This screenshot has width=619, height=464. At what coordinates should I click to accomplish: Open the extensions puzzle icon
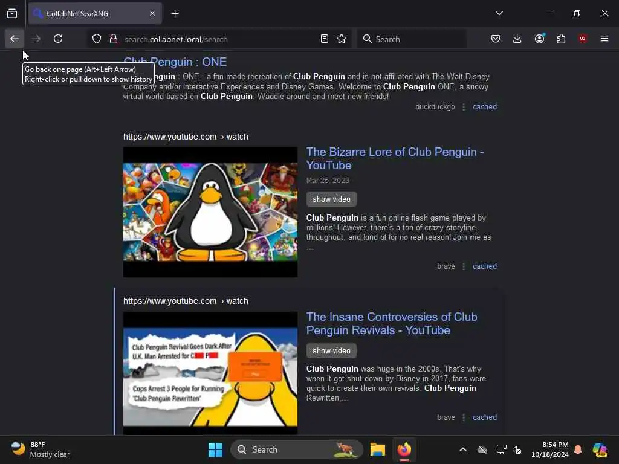[x=561, y=39]
